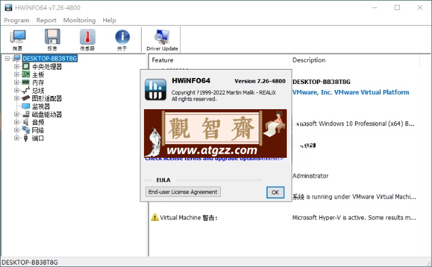Viewport: 432px width, 267px height.
Task: Select the 图形适配器 tree label
Action: point(47,98)
